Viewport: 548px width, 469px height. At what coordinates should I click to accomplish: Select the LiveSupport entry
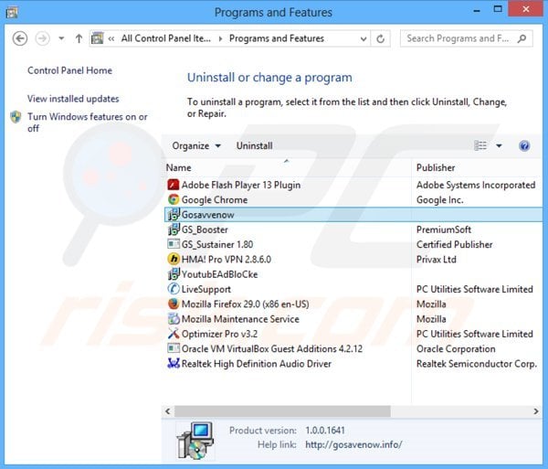pyautogui.click(x=206, y=289)
